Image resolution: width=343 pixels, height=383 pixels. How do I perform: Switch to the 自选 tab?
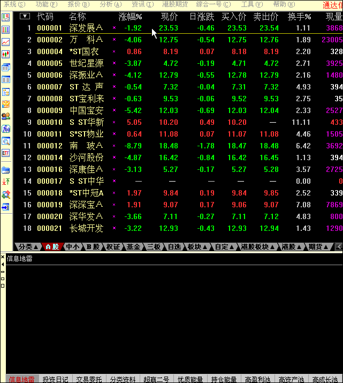tap(174, 247)
